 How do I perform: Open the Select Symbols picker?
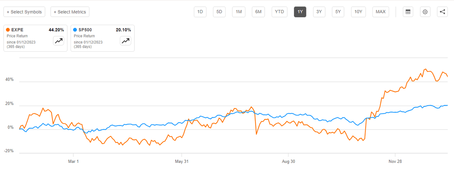24,12
